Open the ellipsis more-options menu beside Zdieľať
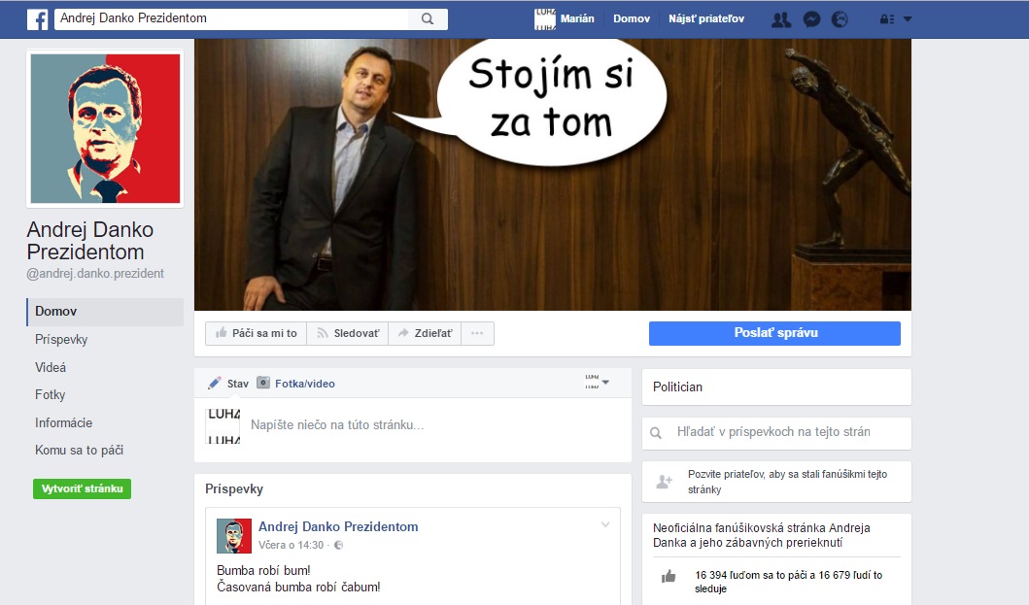This screenshot has width=1029, height=605. coord(477,333)
